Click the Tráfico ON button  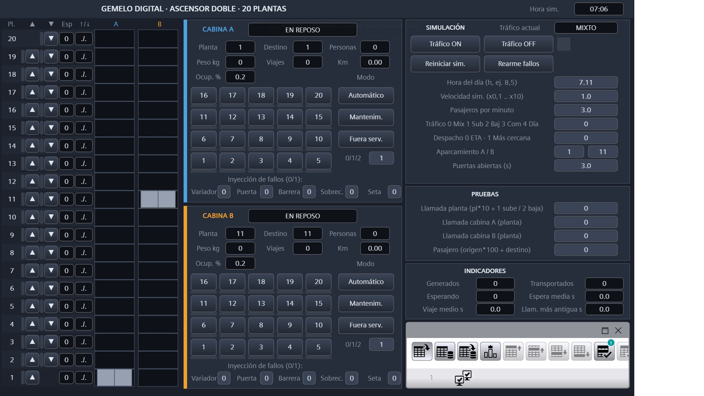tap(445, 44)
